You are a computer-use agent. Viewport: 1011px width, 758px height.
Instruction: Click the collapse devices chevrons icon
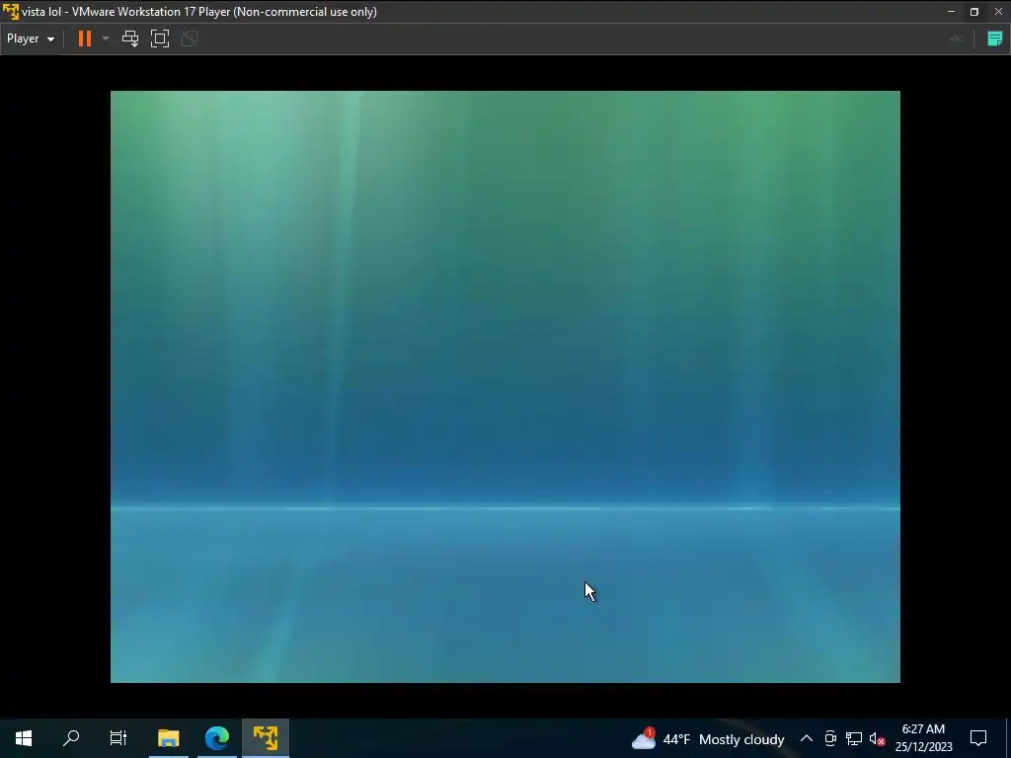coord(957,38)
